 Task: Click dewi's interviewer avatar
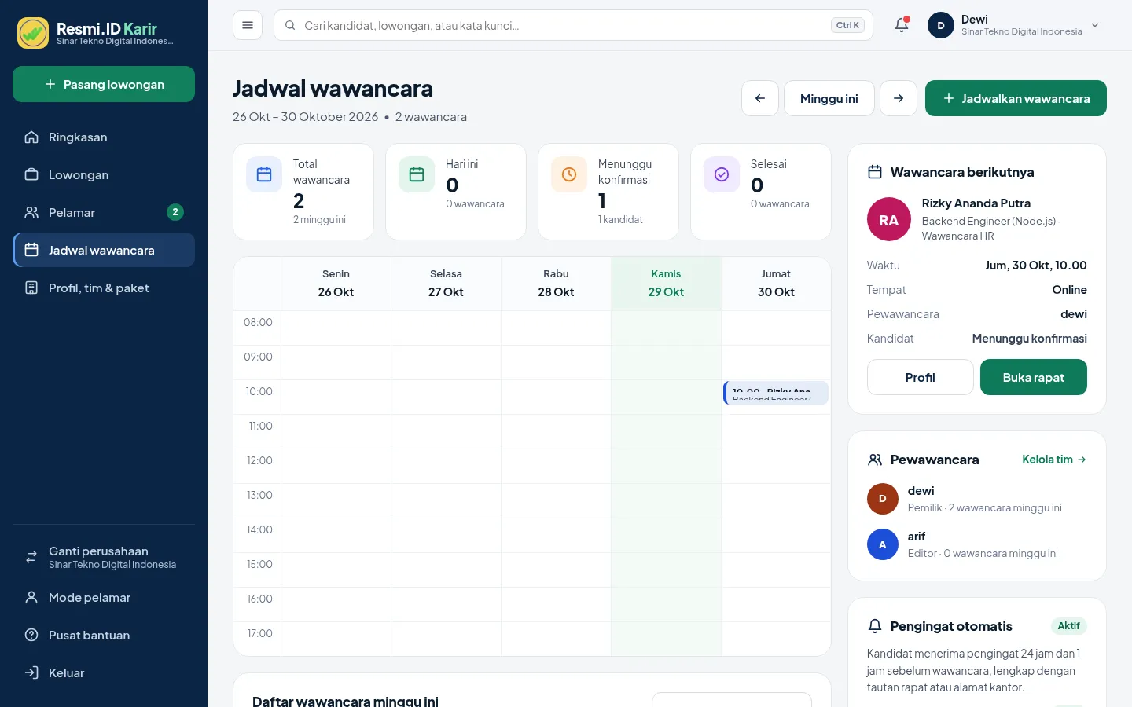(883, 499)
